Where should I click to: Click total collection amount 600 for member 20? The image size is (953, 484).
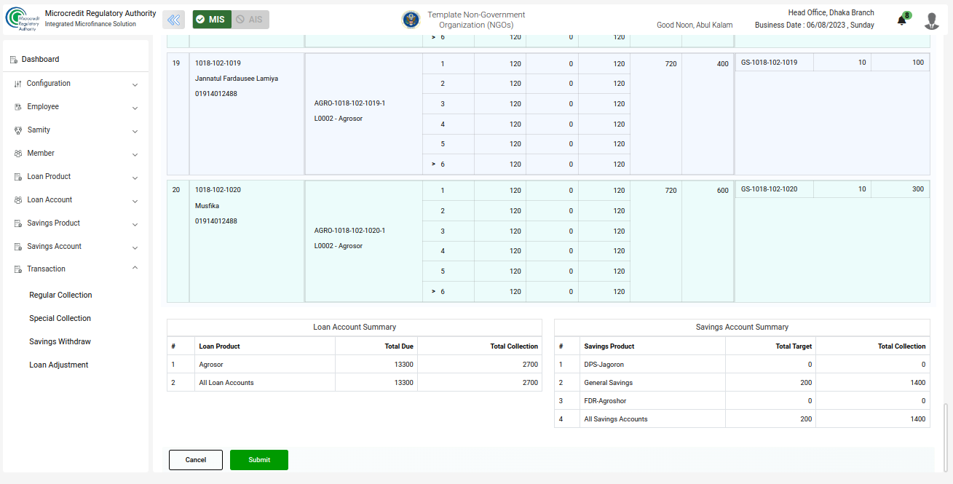point(722,191)
